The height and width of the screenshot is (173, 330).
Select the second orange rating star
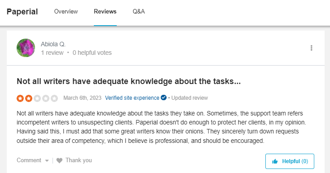tap(29, 98)
